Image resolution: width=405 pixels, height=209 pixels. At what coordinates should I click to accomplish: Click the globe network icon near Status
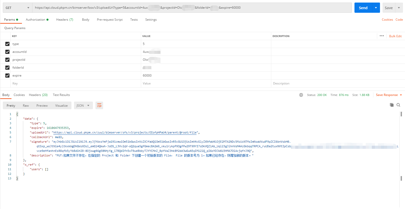click(x=301, y=95)
